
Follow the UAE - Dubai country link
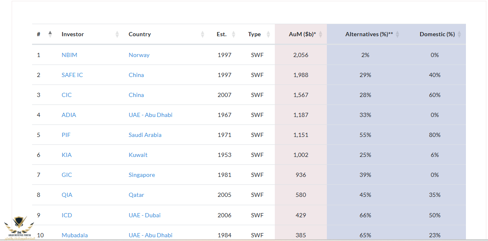145,215
